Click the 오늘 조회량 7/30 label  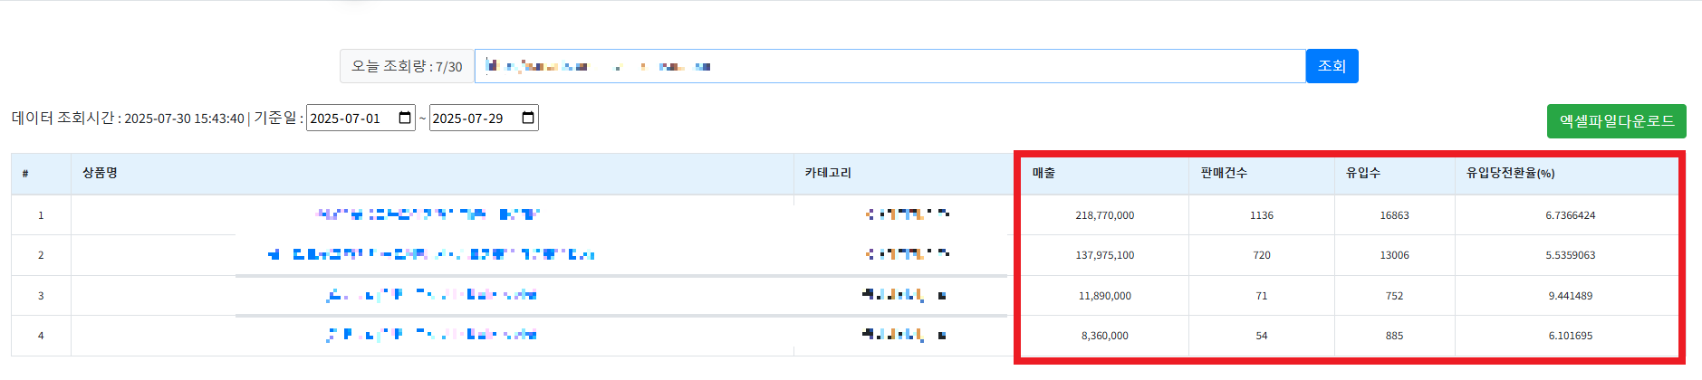pyautogui.click(x=407, y=66)
